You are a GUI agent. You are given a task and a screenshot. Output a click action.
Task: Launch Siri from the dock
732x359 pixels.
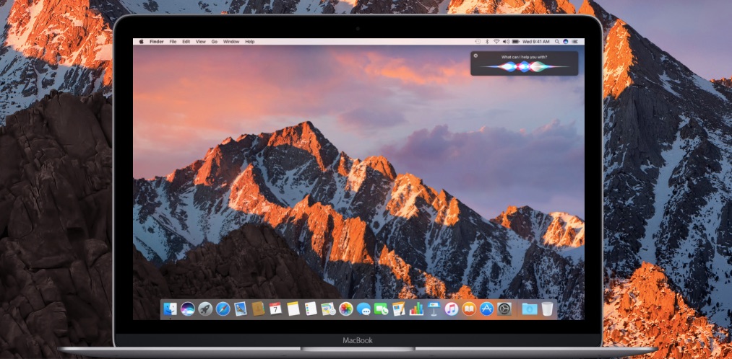point(188,309)
